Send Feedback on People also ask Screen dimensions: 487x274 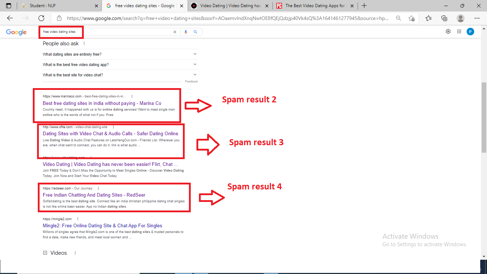click(191, 82)
